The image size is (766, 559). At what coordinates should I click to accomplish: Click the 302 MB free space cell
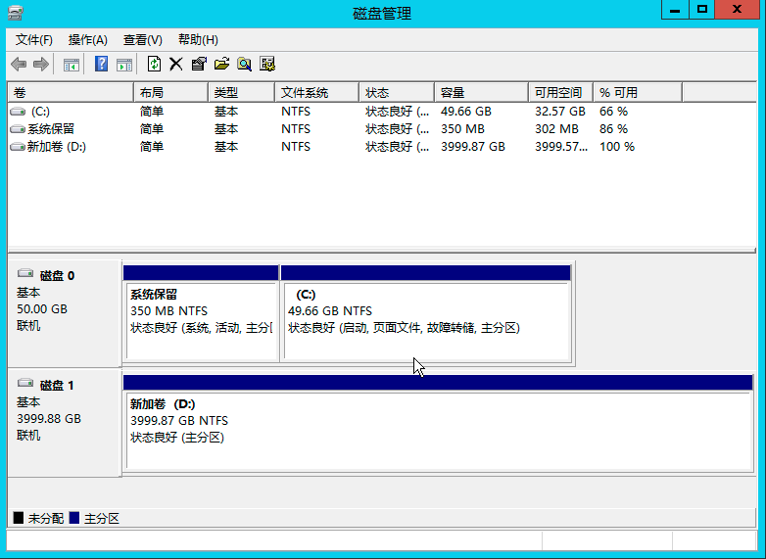tap(556, 129)
